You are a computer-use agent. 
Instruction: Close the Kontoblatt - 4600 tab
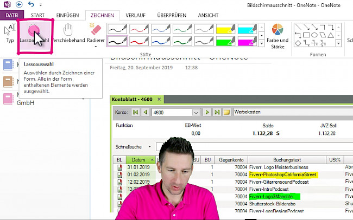[x=158, y=100]
